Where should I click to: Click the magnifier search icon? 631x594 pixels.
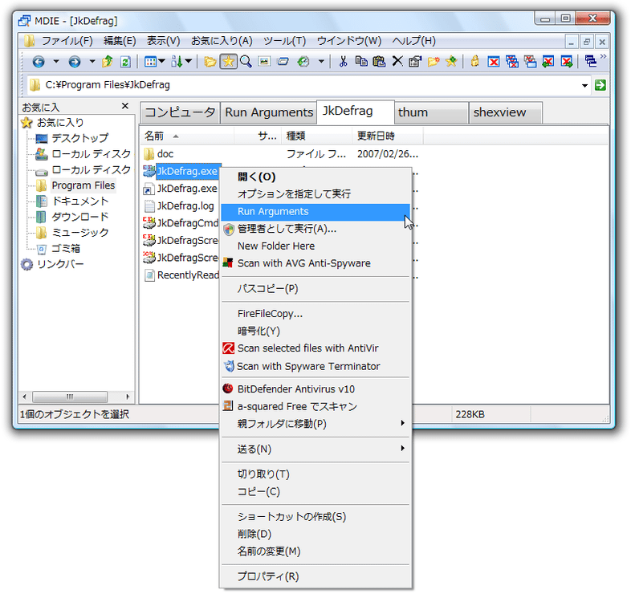(246, 62)
